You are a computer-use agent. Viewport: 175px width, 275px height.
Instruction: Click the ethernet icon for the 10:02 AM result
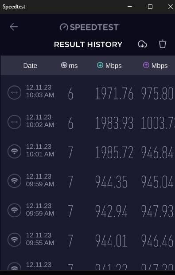click(15, 122)
